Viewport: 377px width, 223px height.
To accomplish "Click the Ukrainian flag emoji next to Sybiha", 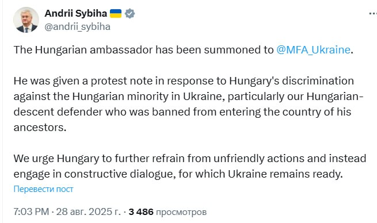I will click(x=116, y=13).
